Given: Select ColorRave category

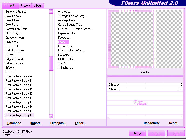Looking at the screenshot, I should [12, 25].
